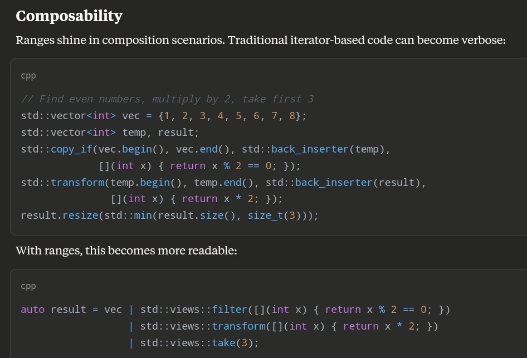Screen dimensions: 527x358
Task: Click the std::views::take(3) line
Action: [194, 343]
